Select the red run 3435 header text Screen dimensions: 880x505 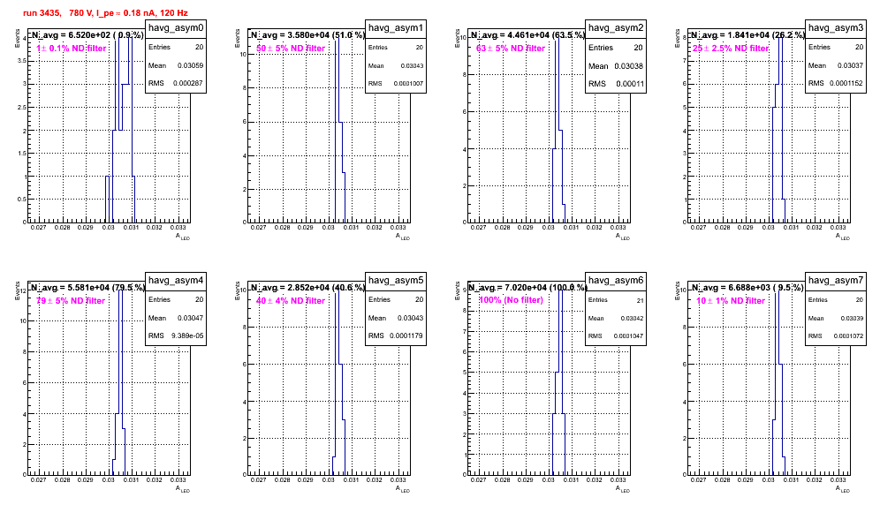[105, 13]
